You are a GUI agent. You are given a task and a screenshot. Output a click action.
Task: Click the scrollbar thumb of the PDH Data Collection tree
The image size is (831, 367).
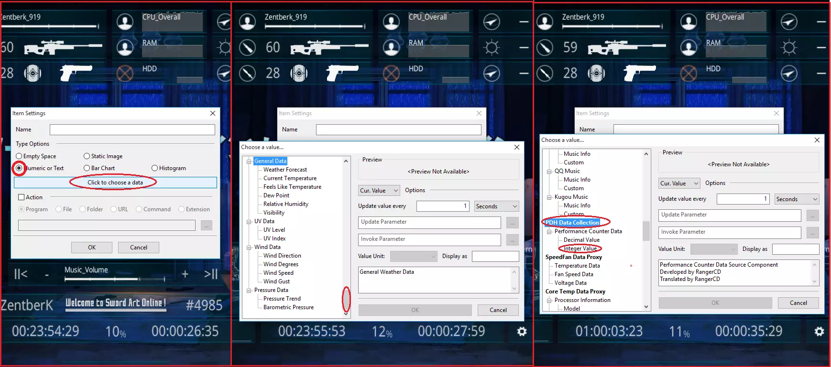click(x=646, y=231)
